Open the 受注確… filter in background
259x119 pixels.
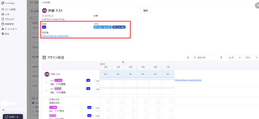pyautogui.click(x=35, y=57)
